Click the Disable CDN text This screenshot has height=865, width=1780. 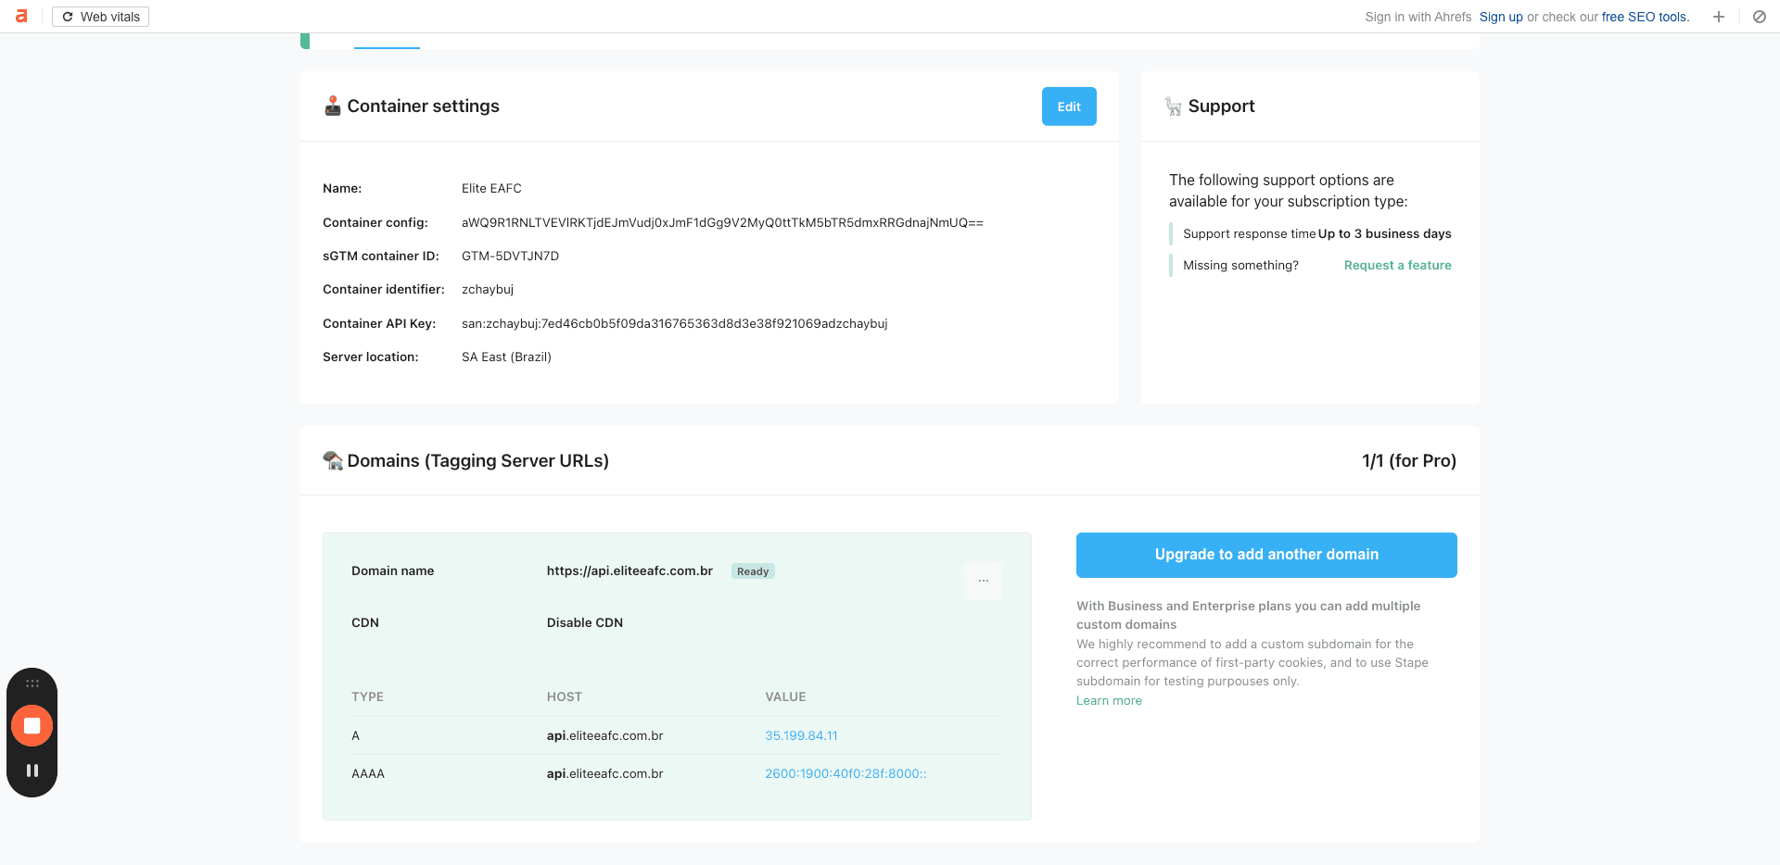[585, 623]
